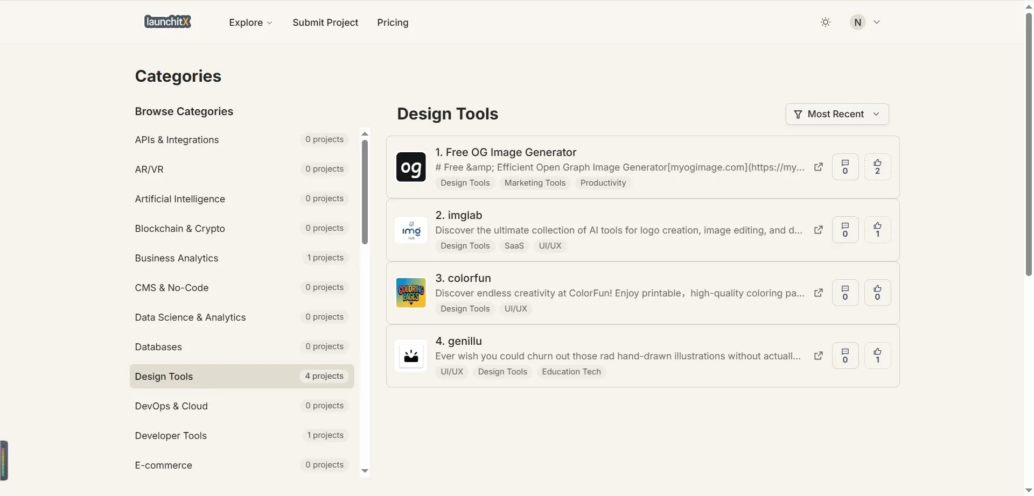Click the comments icon on genillu
1034x496 pixels.
click(845, 356)
